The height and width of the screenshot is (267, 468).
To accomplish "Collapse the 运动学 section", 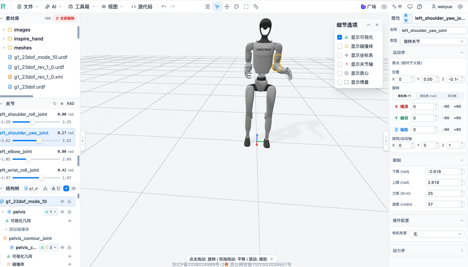I will [x=428, y=53].
